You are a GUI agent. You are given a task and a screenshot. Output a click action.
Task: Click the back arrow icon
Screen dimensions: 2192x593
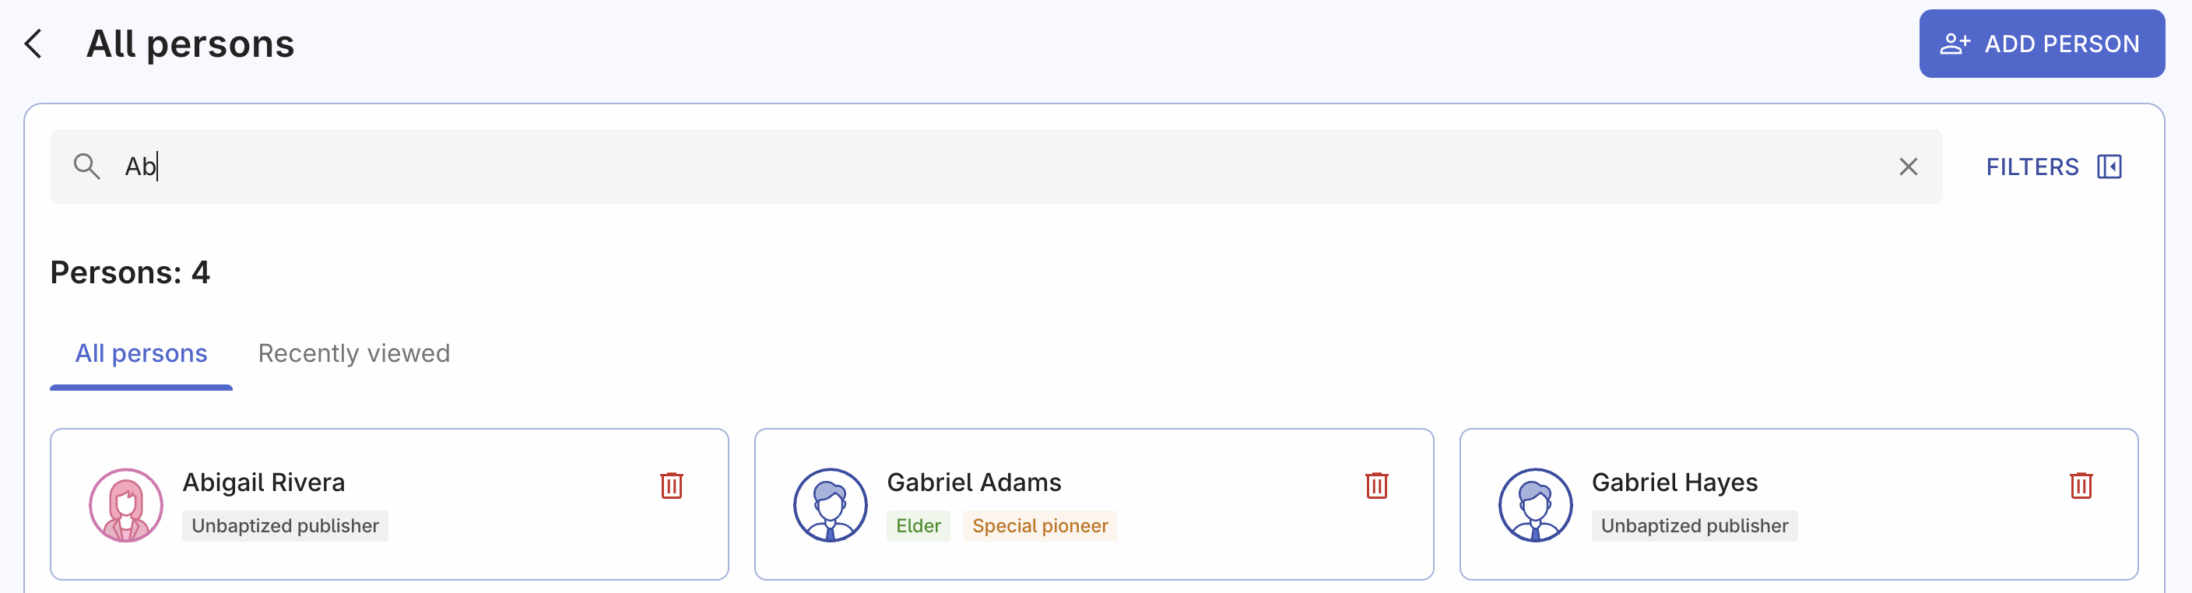[x=33, y=44]
